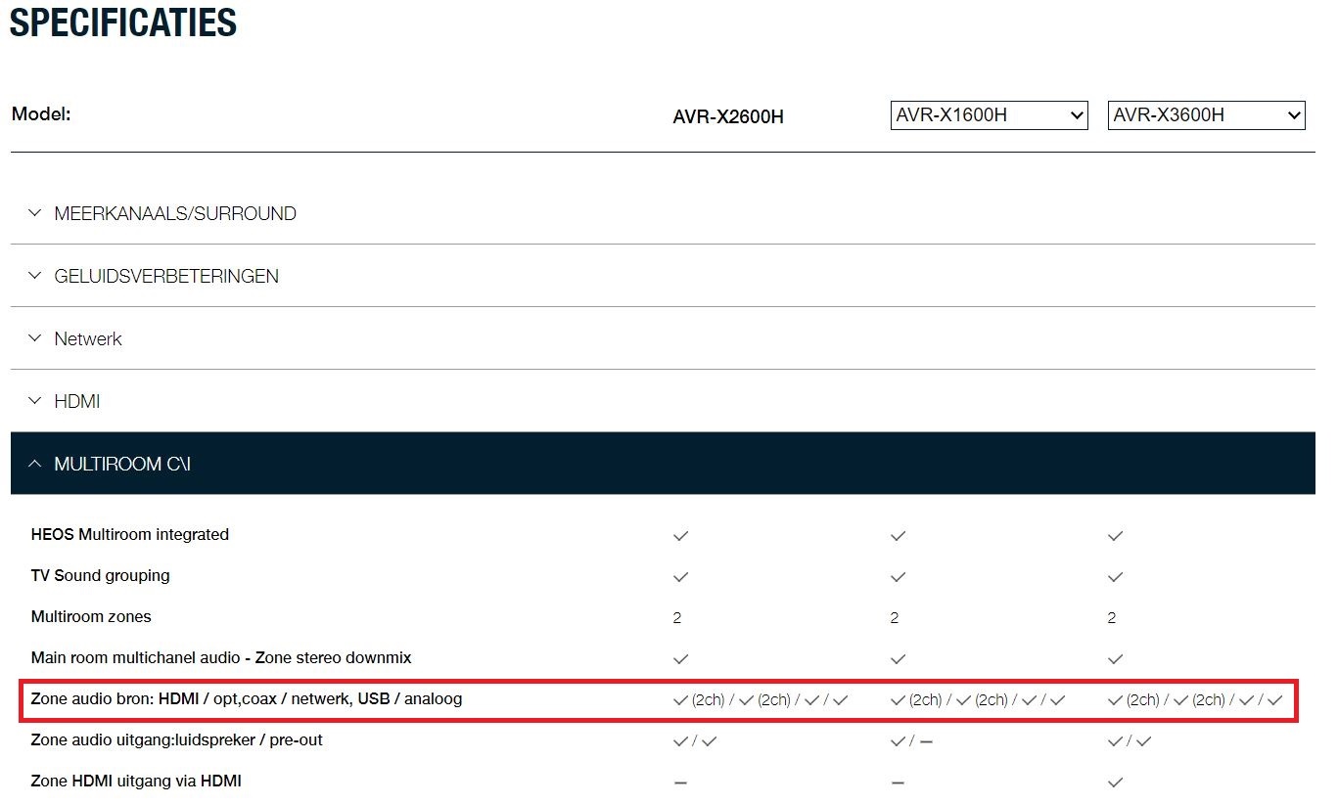
Task: Click the SPECIFICATIES heading
Action: click(x=123, y=22)
